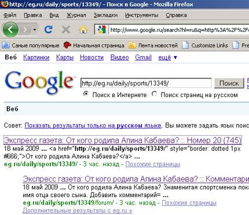This screenshot has width=249, height=215.
Task: Open the Файл menu
Action: click(10, 15)
